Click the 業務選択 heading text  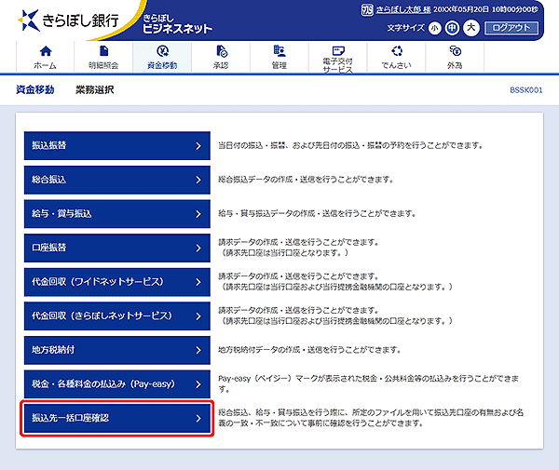pyautogui.click(x=94, y=89)
